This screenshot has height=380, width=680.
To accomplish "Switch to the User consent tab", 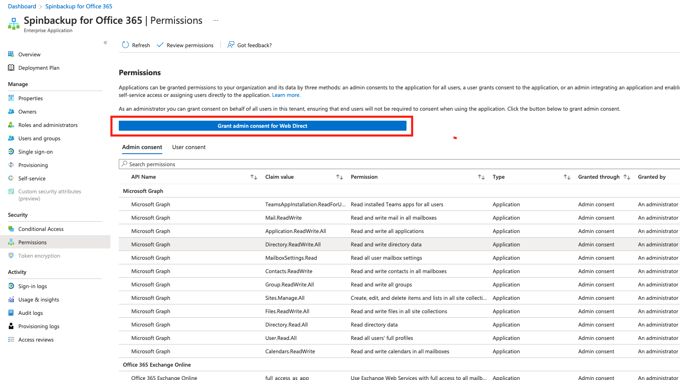I will [x=189, y=147].
